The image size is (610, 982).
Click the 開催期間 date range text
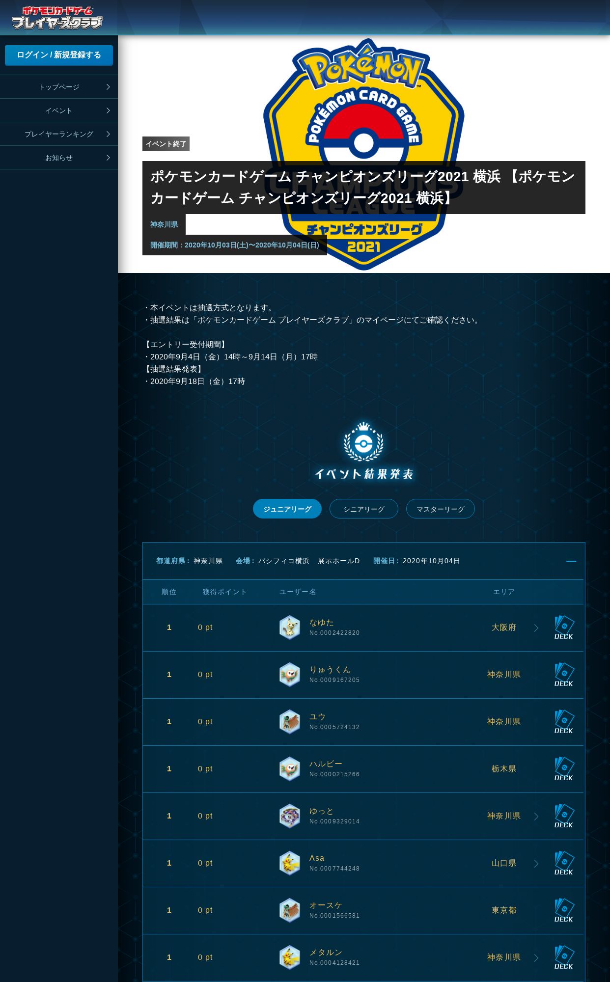(x=235, y=245)
